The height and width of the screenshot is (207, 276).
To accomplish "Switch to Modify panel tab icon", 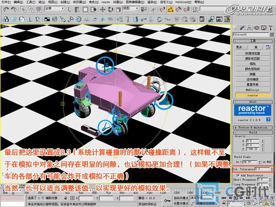I will [x=242, y=28].
